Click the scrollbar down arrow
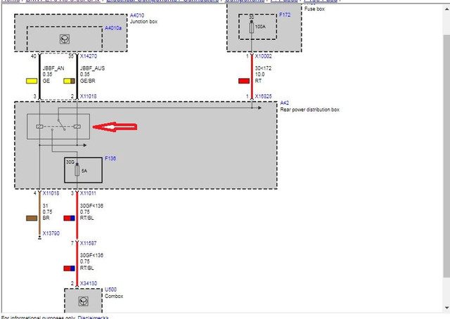 447,308
